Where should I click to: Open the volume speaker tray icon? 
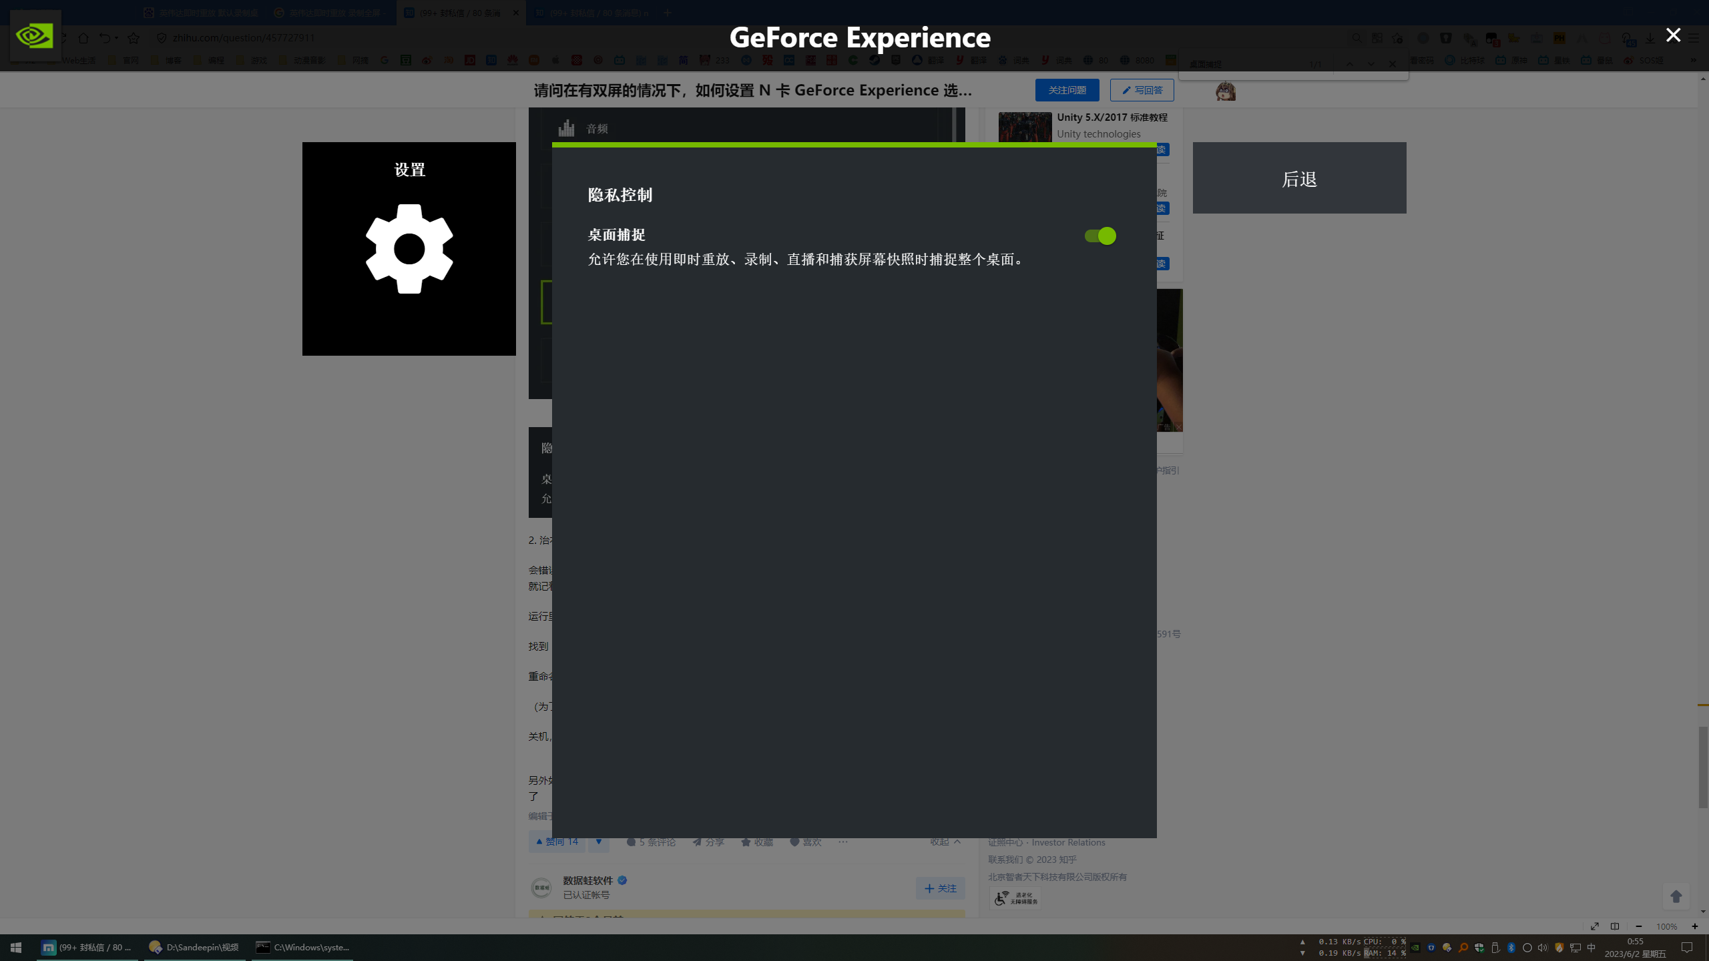(x=1543, y=948)
